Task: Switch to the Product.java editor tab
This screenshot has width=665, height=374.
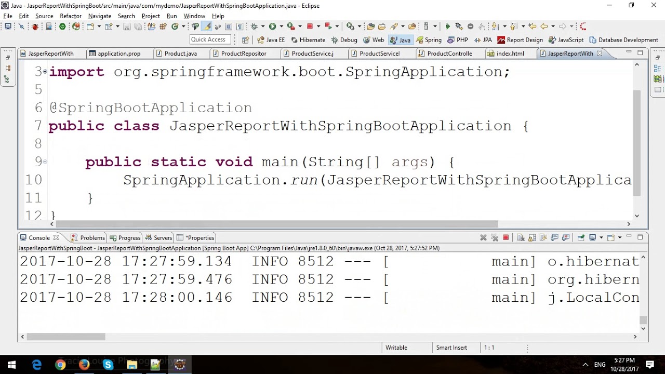Action: point(180,54)
